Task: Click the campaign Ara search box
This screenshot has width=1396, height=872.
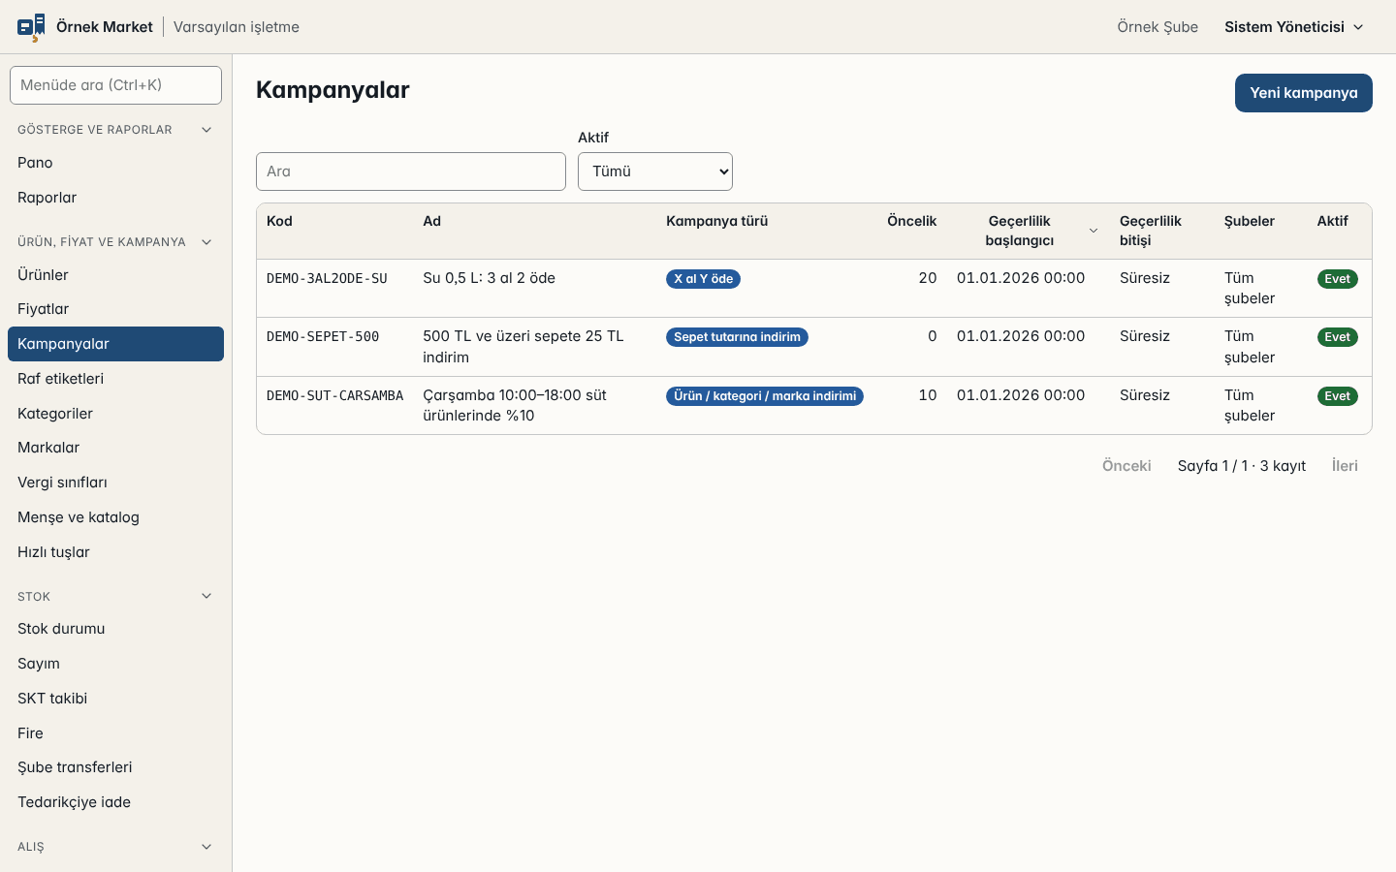Action: [x=411, y=171]
